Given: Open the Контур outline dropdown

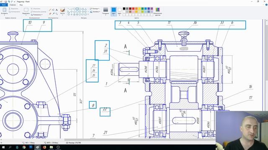Looking at the screenshot, I should [x=95, y=8].
